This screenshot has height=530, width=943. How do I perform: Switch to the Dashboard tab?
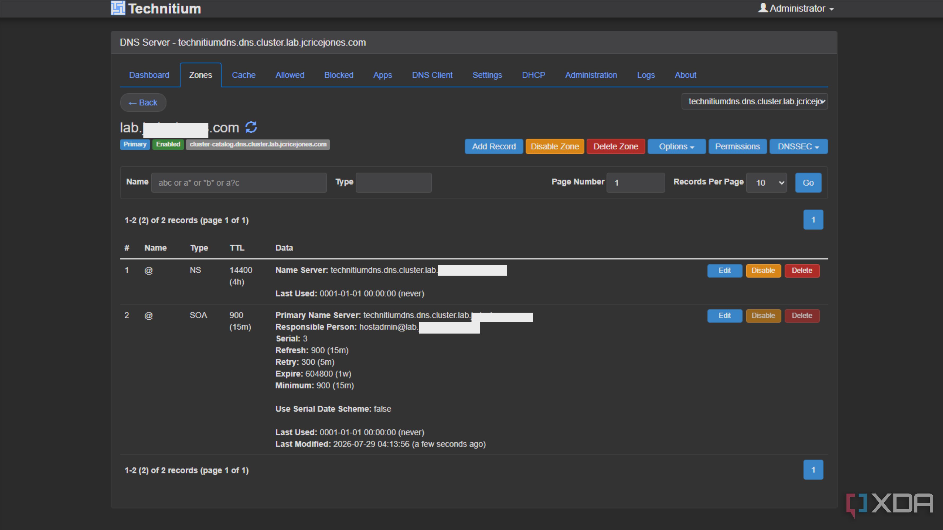pyautogui.click(x=149, y=75)
